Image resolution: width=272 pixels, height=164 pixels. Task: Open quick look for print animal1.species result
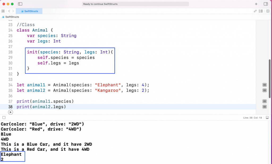coord(264,101)
